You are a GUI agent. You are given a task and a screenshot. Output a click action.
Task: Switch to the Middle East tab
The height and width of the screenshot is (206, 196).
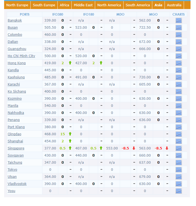(x=83, y=5)
